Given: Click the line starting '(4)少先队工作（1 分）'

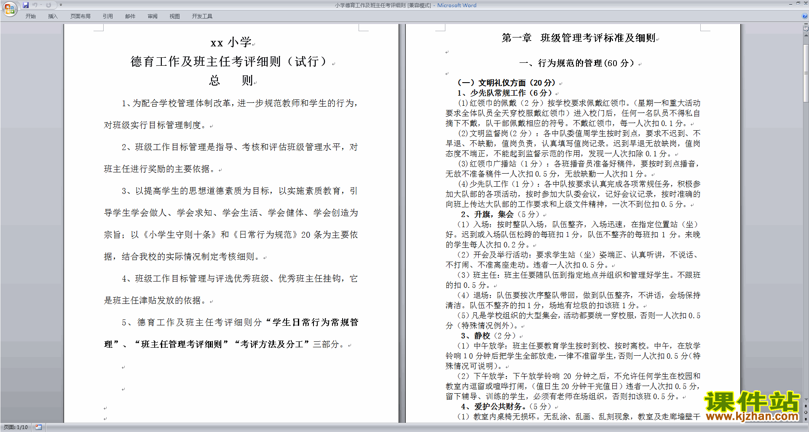Looking at the screenshot, I should point(579,184).
